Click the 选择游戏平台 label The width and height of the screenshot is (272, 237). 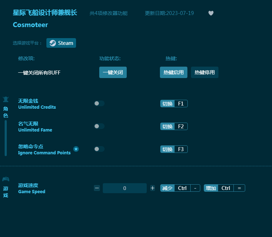point(27,43)
